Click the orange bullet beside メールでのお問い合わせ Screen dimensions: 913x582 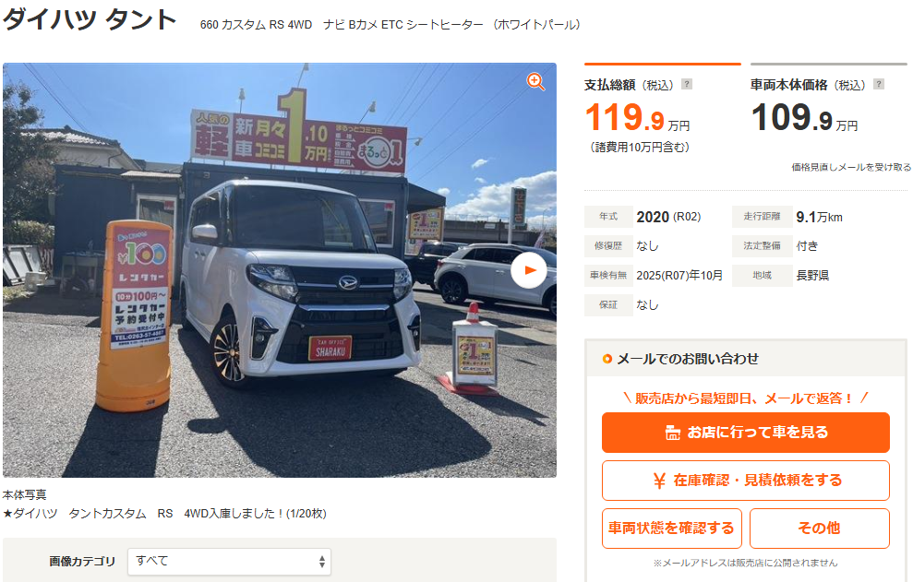(607, 359)
